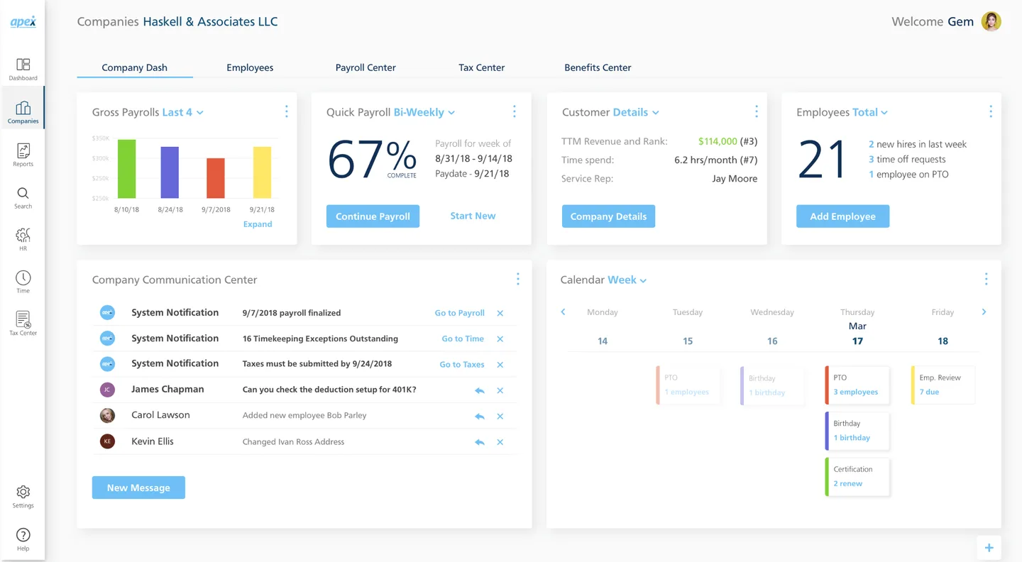Open Settings from the bottom sidebar
This screenshot has height=562, width=1022.
click(23, 496)
